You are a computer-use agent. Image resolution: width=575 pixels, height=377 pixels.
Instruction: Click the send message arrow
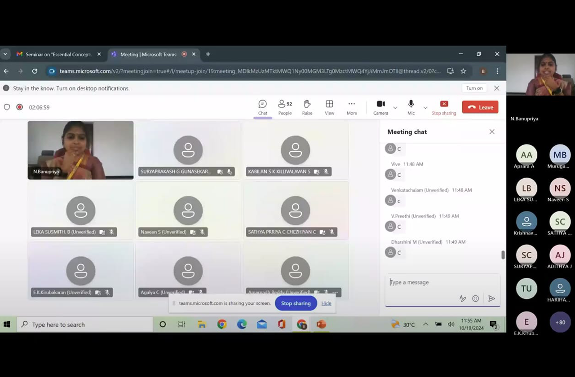tap(491, 298)
